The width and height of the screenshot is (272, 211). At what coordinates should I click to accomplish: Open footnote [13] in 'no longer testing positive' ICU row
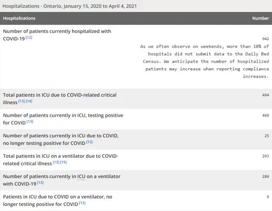tap(90, 142)
